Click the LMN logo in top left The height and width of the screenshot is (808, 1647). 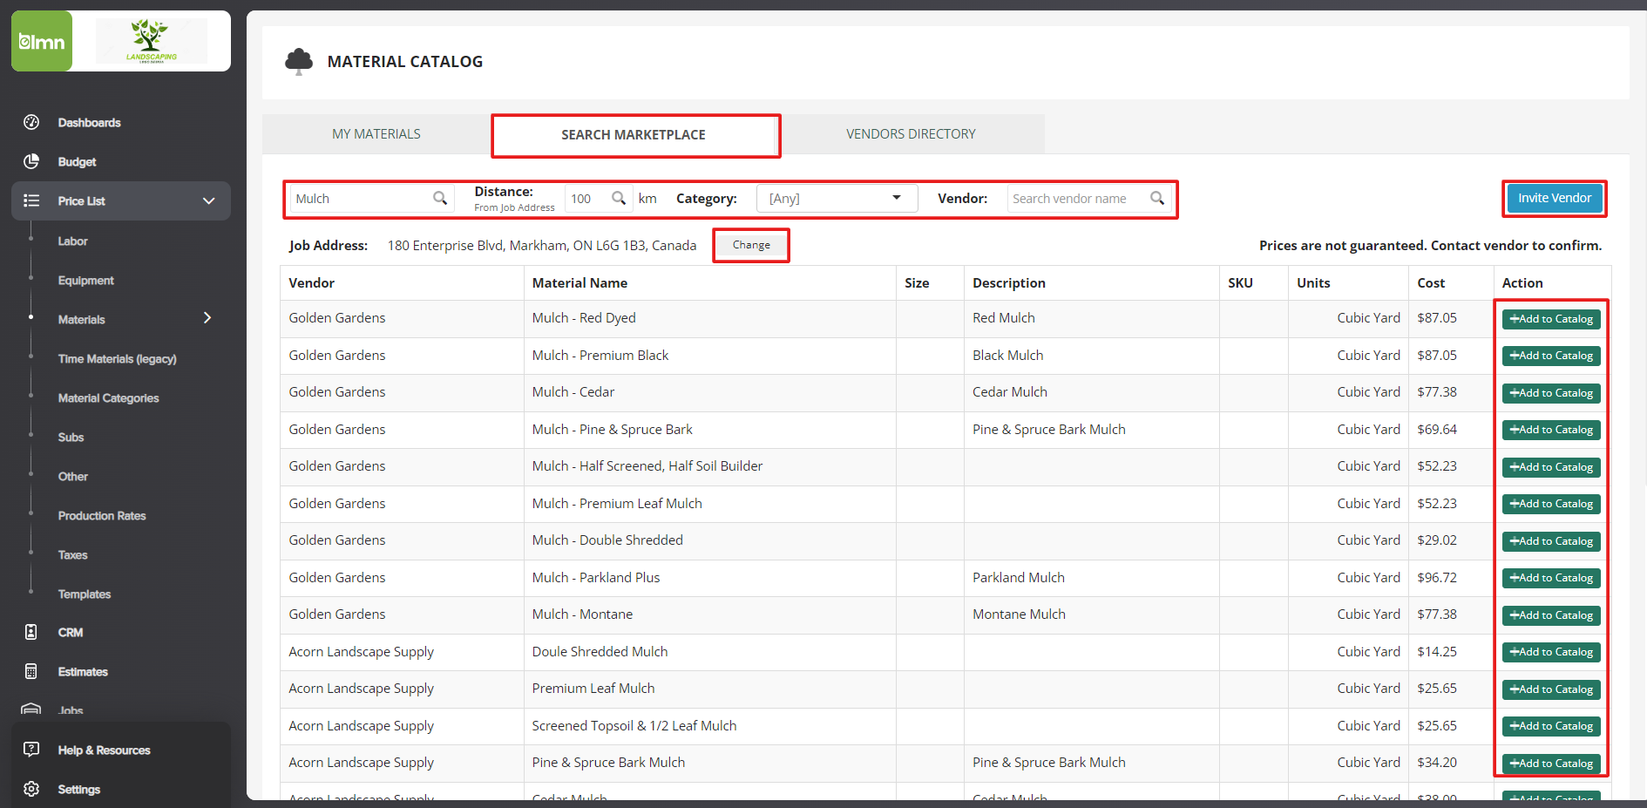pos(42,41)
